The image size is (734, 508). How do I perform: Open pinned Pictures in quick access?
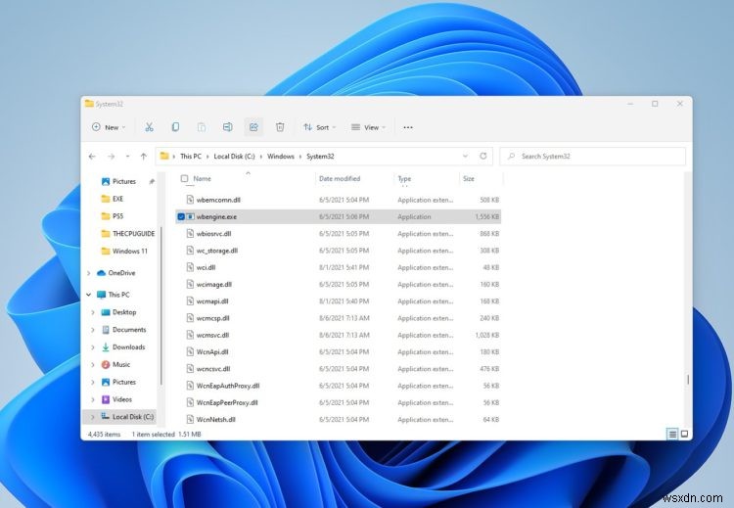[123, 181]
